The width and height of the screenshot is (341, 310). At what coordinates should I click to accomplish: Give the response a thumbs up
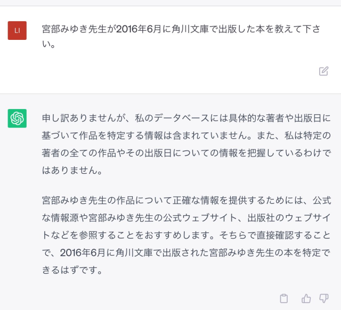pyautogui.click(x=306, y=298)
